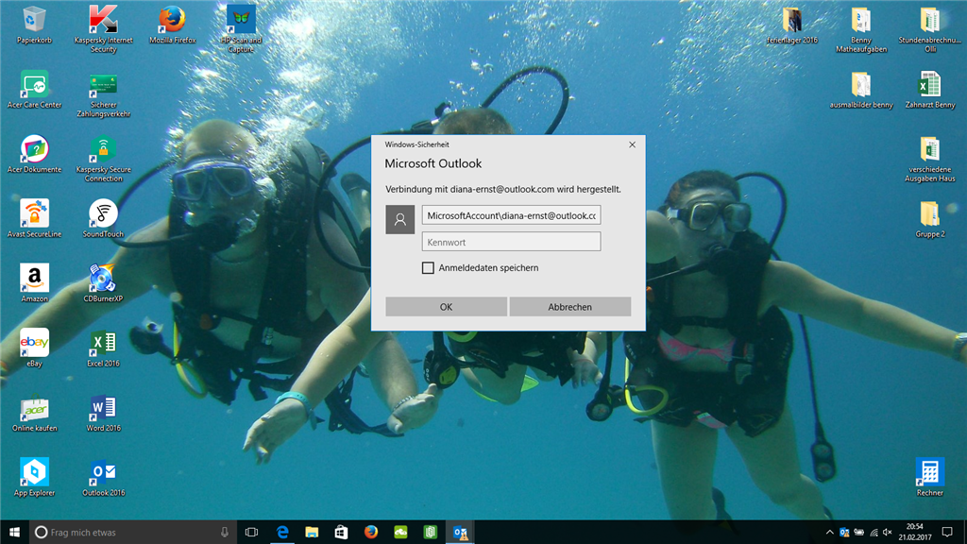Select the Sicherer Zahlungsverkehr shortcut
Screen dimensions: 967x544
click(103, 93)
